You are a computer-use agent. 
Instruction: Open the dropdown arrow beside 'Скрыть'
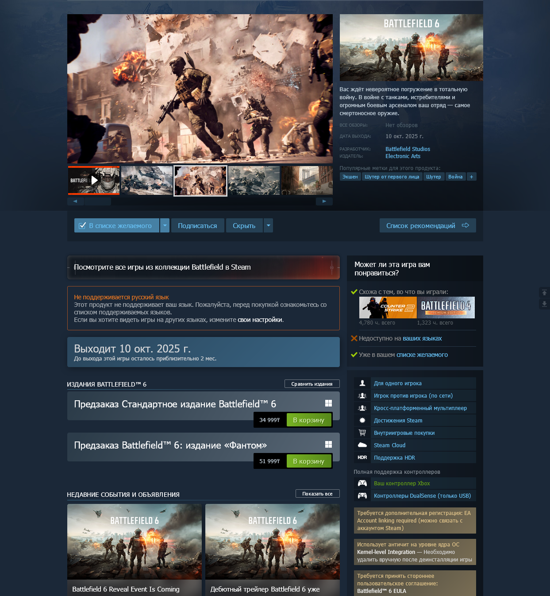coord(268,225)
